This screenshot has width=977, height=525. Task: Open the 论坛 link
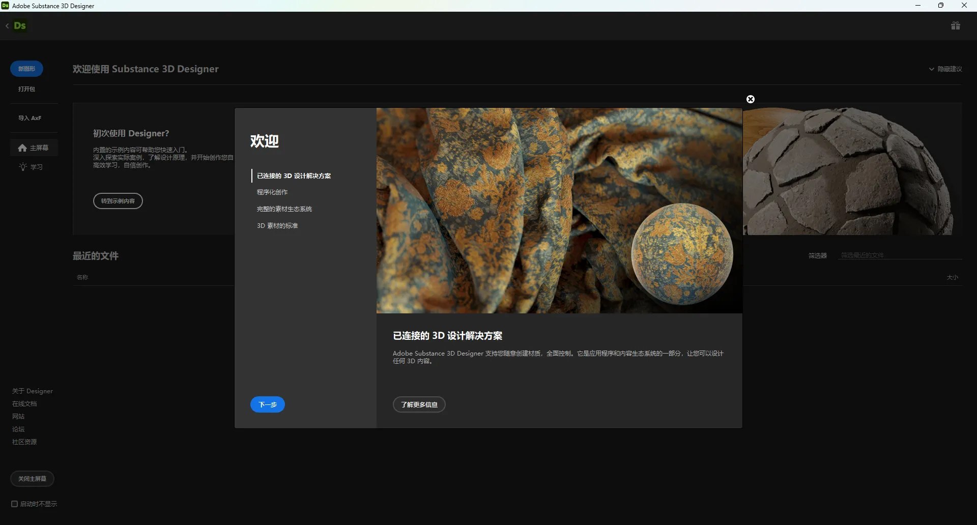[18, 429]
